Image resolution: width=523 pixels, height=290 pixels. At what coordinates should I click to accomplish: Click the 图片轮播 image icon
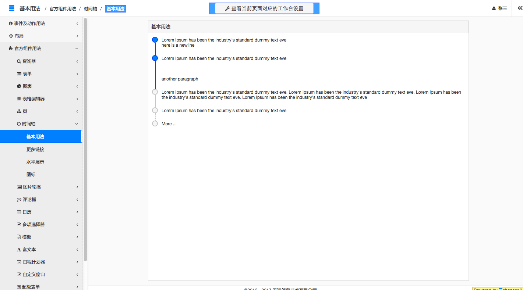19,187
